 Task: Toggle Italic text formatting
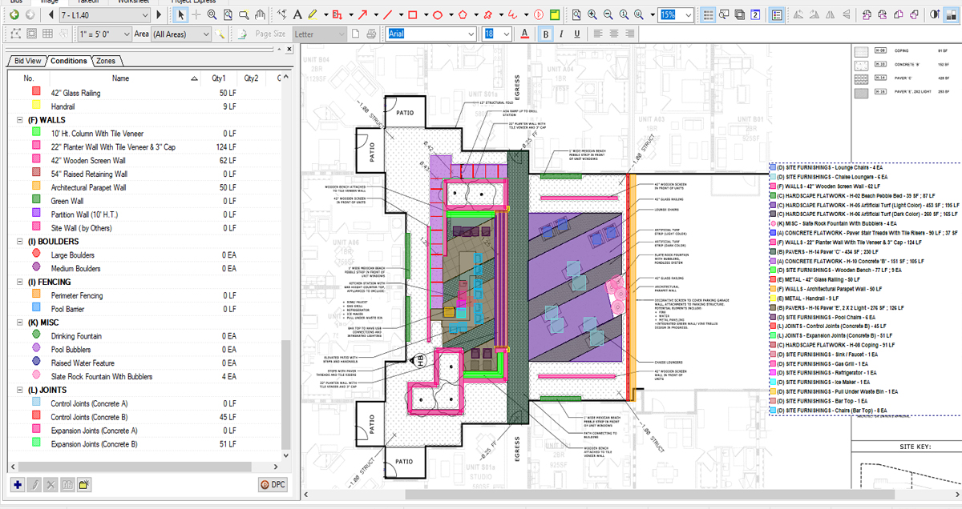click(561, 34)
